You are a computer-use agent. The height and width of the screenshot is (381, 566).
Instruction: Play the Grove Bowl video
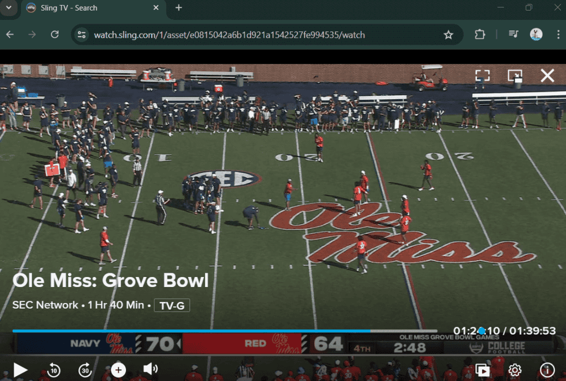tap(20, 370)
